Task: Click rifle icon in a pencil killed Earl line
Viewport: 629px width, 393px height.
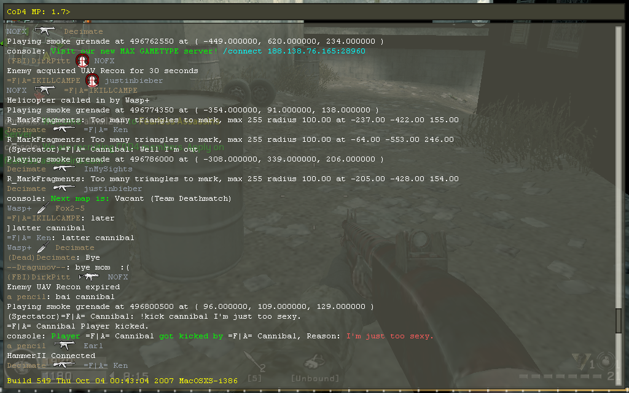Action: click(64, 345)
